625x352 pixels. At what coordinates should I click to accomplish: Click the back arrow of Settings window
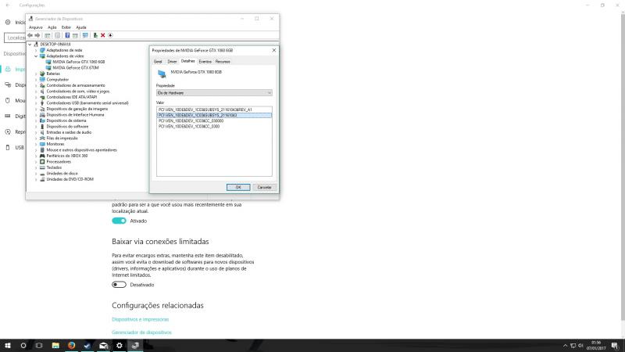(8, 5)
